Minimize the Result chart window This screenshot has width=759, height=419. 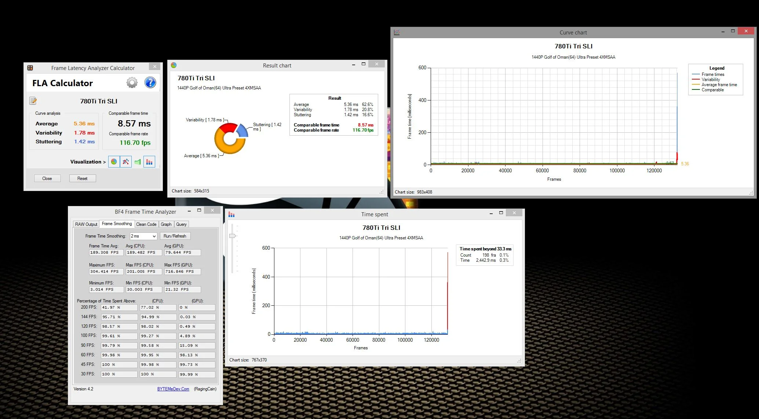tap(354, 65)
